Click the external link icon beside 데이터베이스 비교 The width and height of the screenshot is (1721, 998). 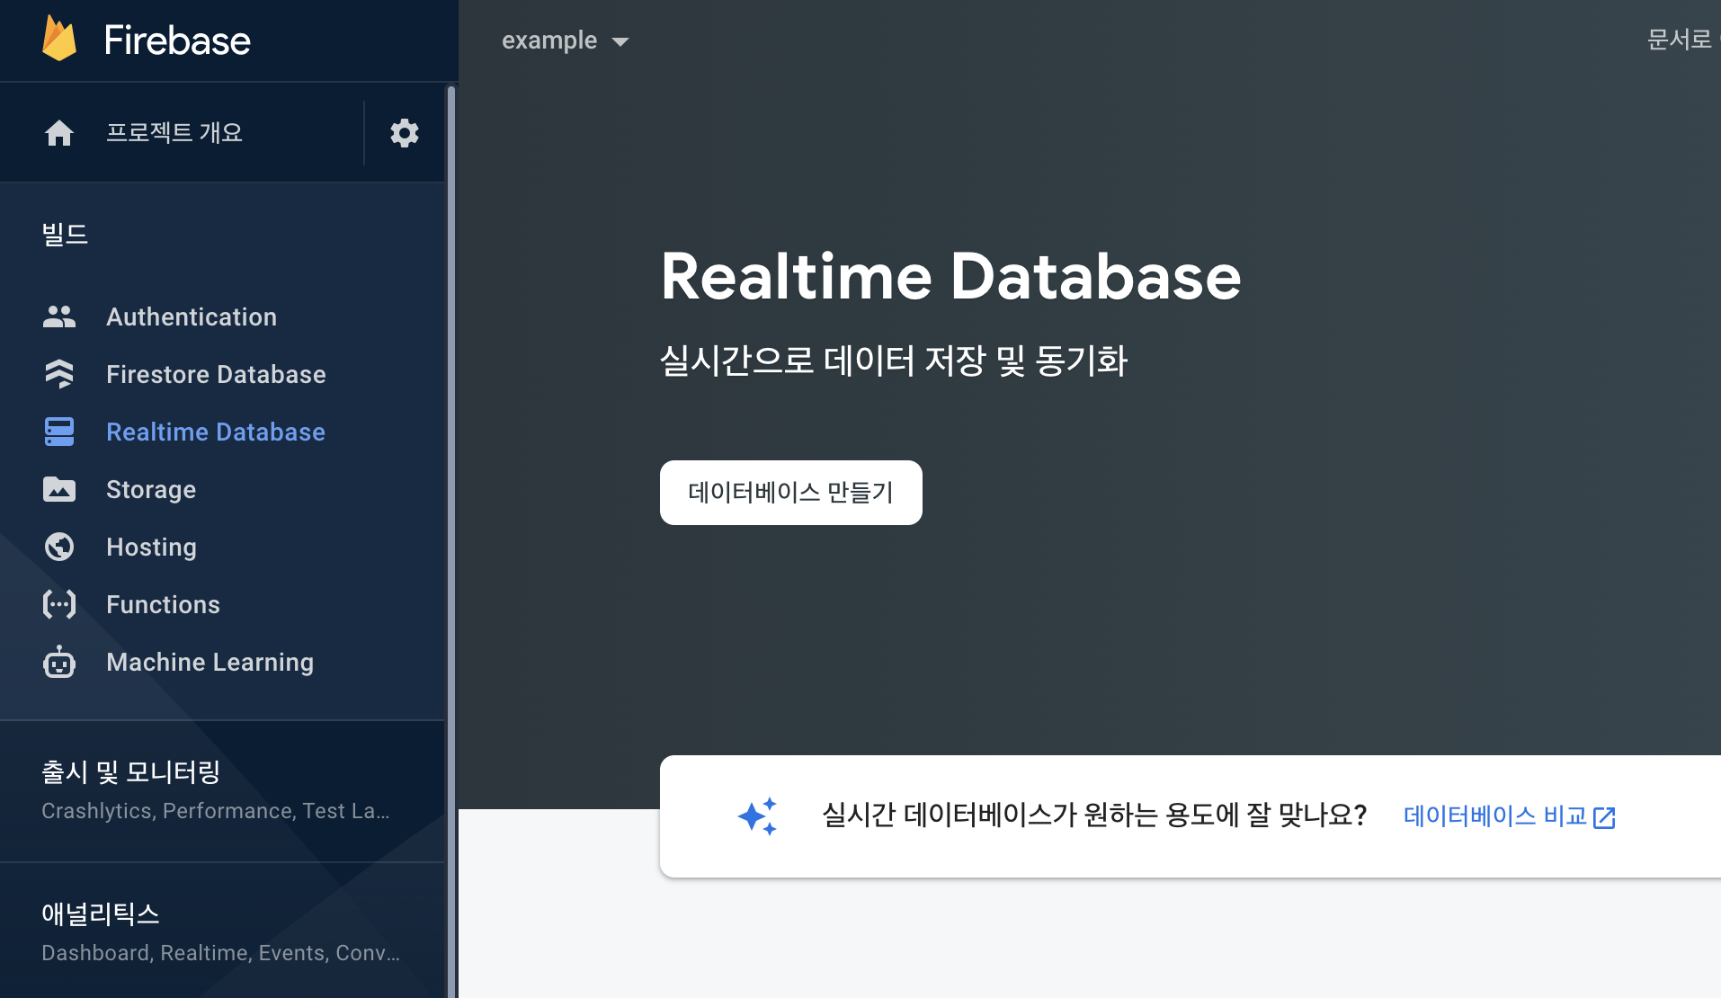click(x=1604, y=817)
